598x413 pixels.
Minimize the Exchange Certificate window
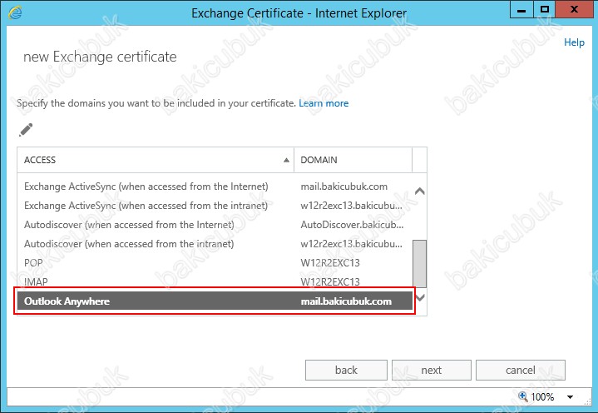(x=521, y=9)
